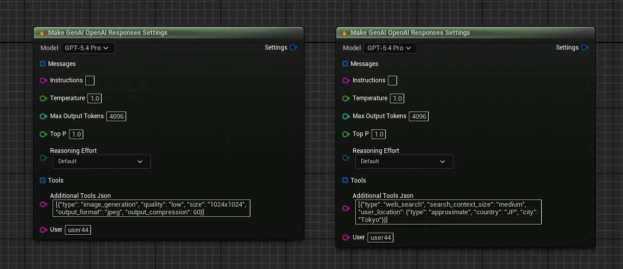Click the Settings label on right node
This screenshot has height=269, width=623.
coord(567,48)
